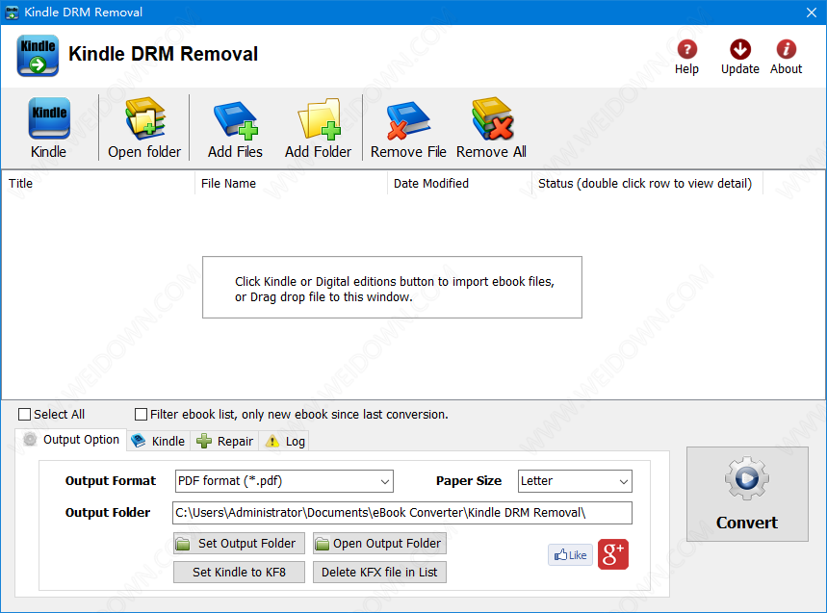The height and width of the screenshot is (613, 827).
Task: Open folder via the toolbar icon
Action: point(145,118)
